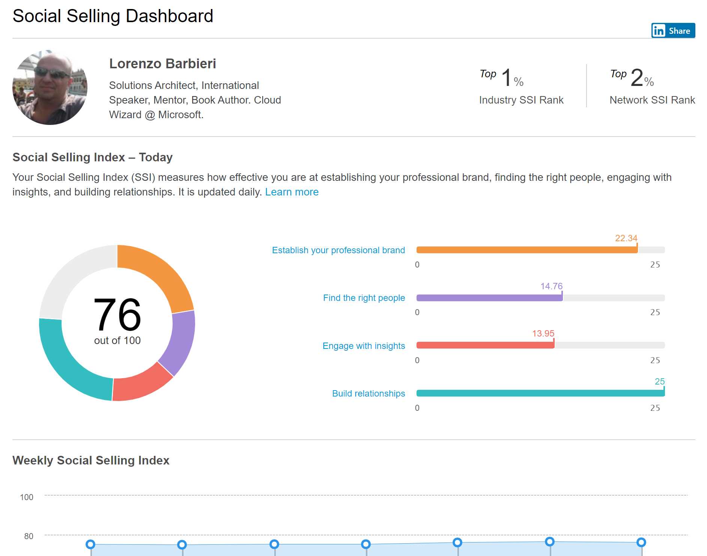Screen dimensions: 707x556
Task: Click the LinkedIn logo on the Share button
Action: tap(659, 30)
